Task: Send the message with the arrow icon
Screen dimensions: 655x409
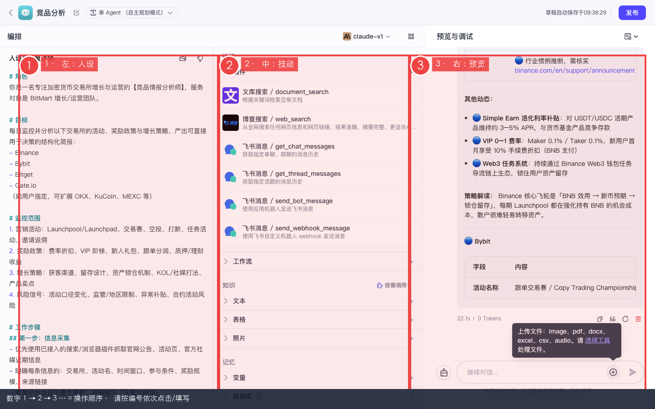Action: [633, 372]
